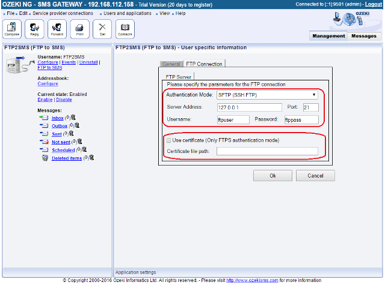Viewport: 385px width, 285px height.
Task: Visit the www.ozekisms.com link
Action: coord(252,280)
